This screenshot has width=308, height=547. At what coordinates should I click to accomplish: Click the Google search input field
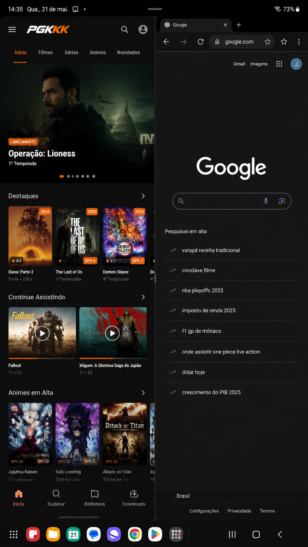232,201
